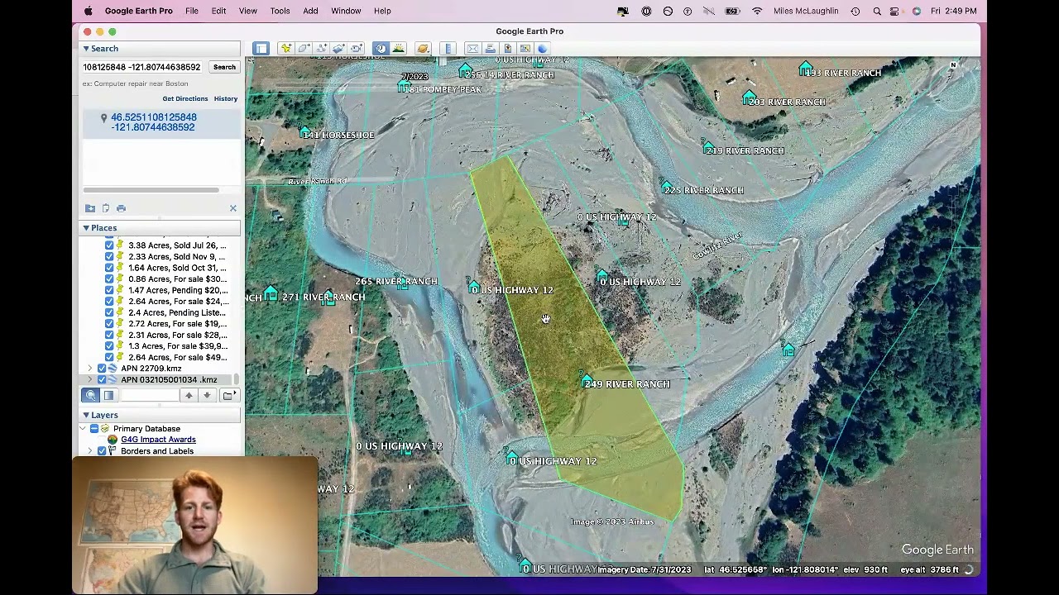
Task: Uncheck APN 22709.kmz checkbox
Action: point(102,369)
